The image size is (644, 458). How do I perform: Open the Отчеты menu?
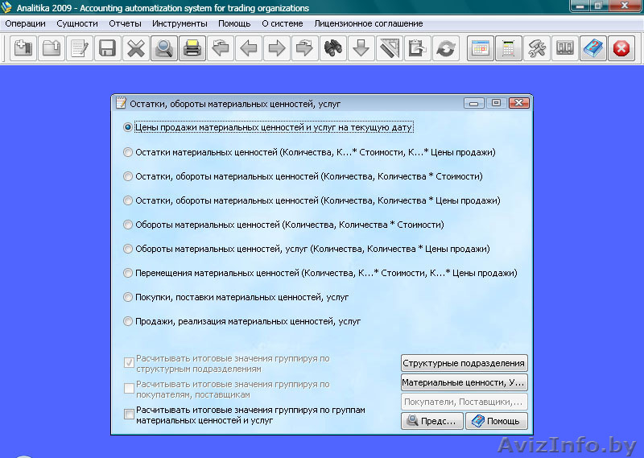point(125,23)
